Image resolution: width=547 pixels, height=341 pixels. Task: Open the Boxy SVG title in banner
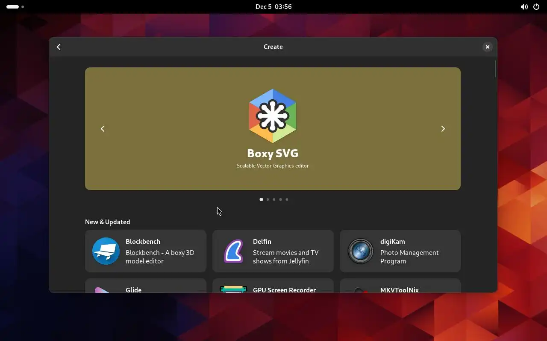(x=273, y=153)
